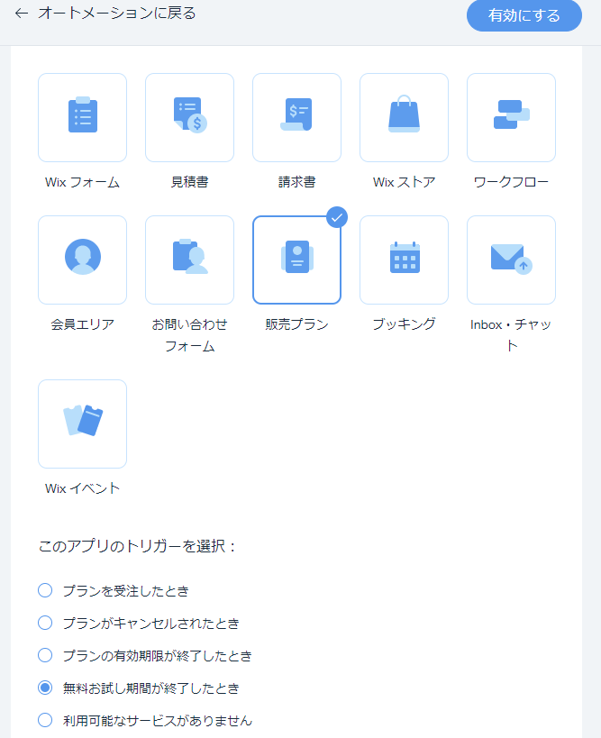
Task: Click the Wix フォーム label text
Action: point(82,182)
